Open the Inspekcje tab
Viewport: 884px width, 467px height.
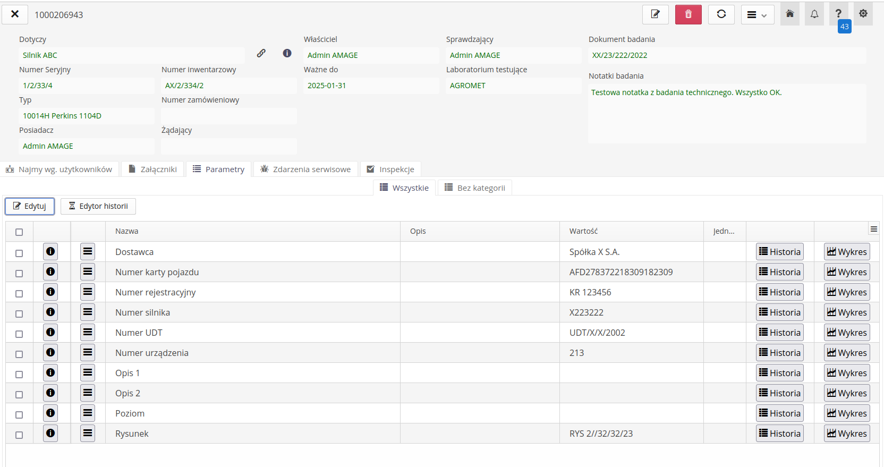pos(390,169)
